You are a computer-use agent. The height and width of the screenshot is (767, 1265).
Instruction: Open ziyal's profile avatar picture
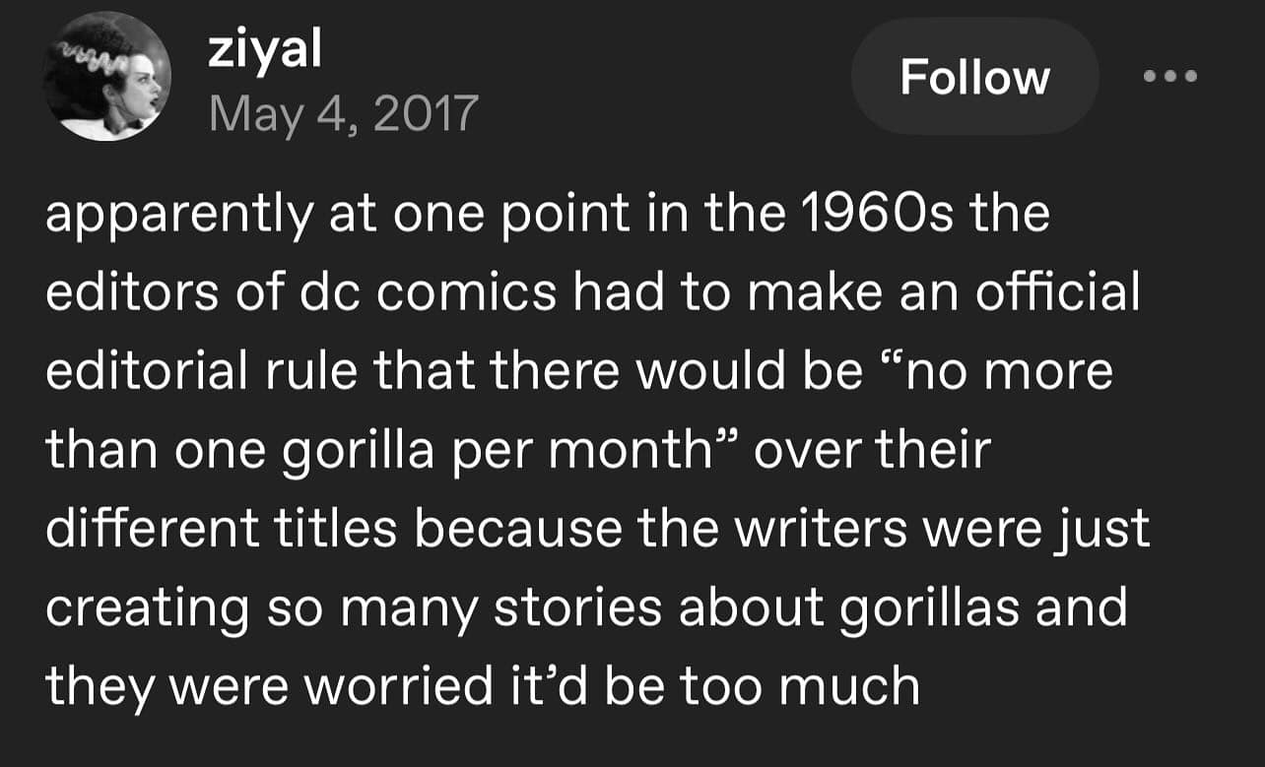click(106, 77)
